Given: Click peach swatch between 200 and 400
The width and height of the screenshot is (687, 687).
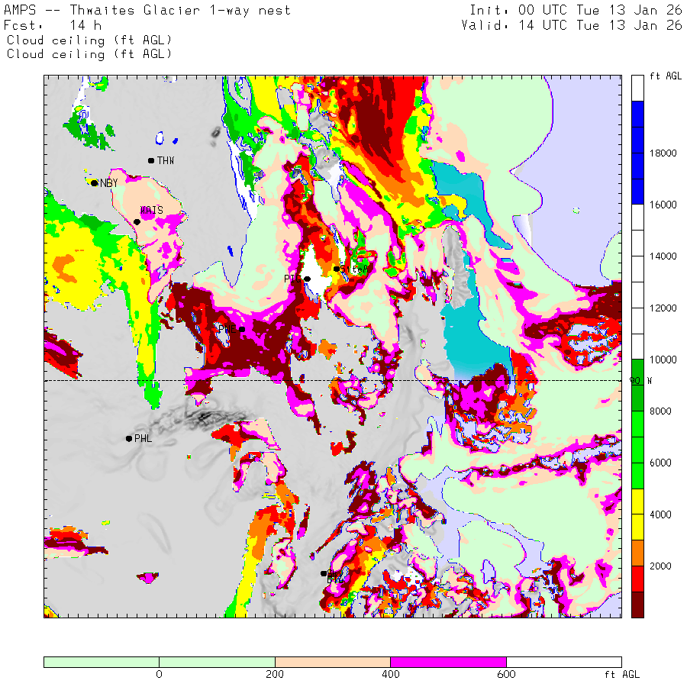Looking at the screenshot, I should (x=332, y=662).
